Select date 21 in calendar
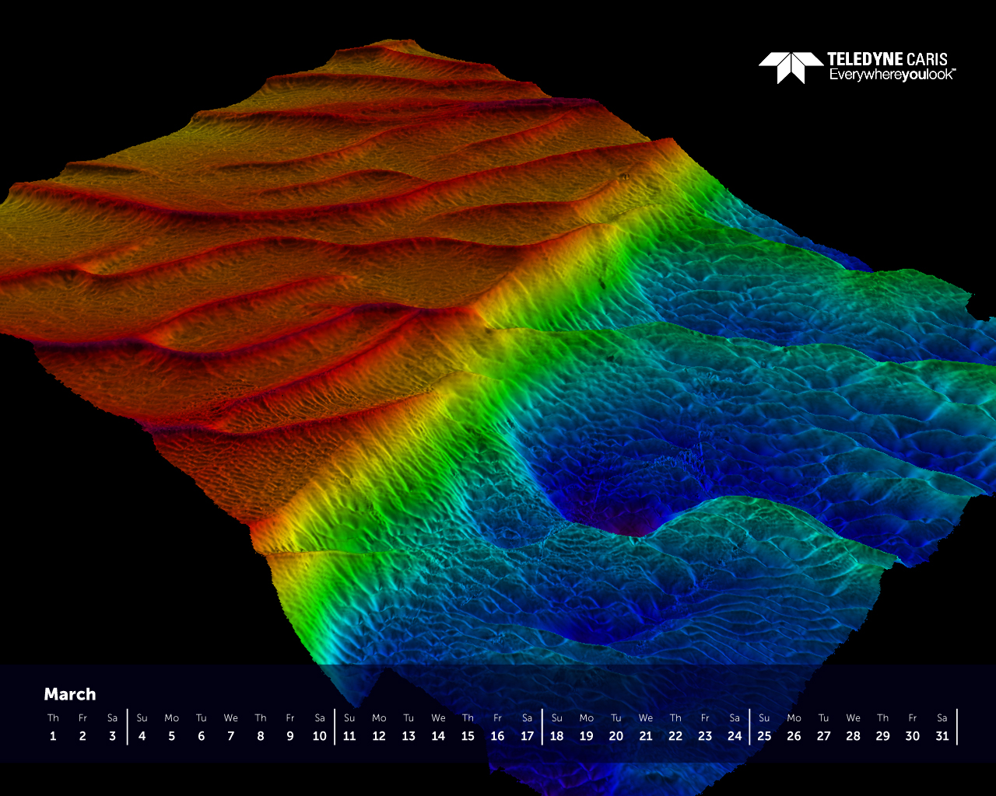 click(646, 736)
